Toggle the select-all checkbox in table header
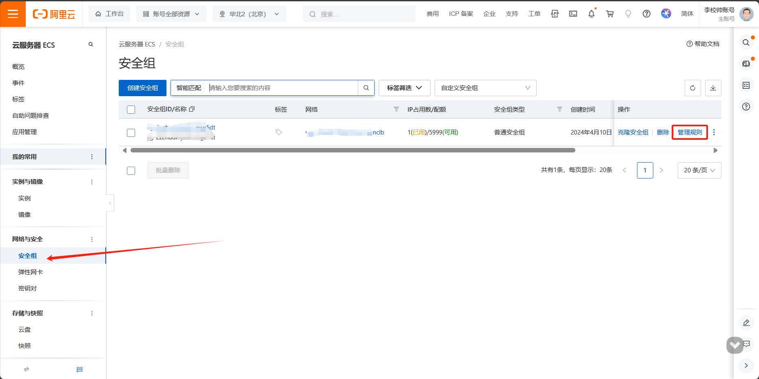 pos(131,110)
